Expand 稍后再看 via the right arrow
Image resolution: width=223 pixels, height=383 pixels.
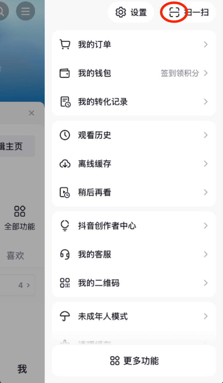[206, 192]
